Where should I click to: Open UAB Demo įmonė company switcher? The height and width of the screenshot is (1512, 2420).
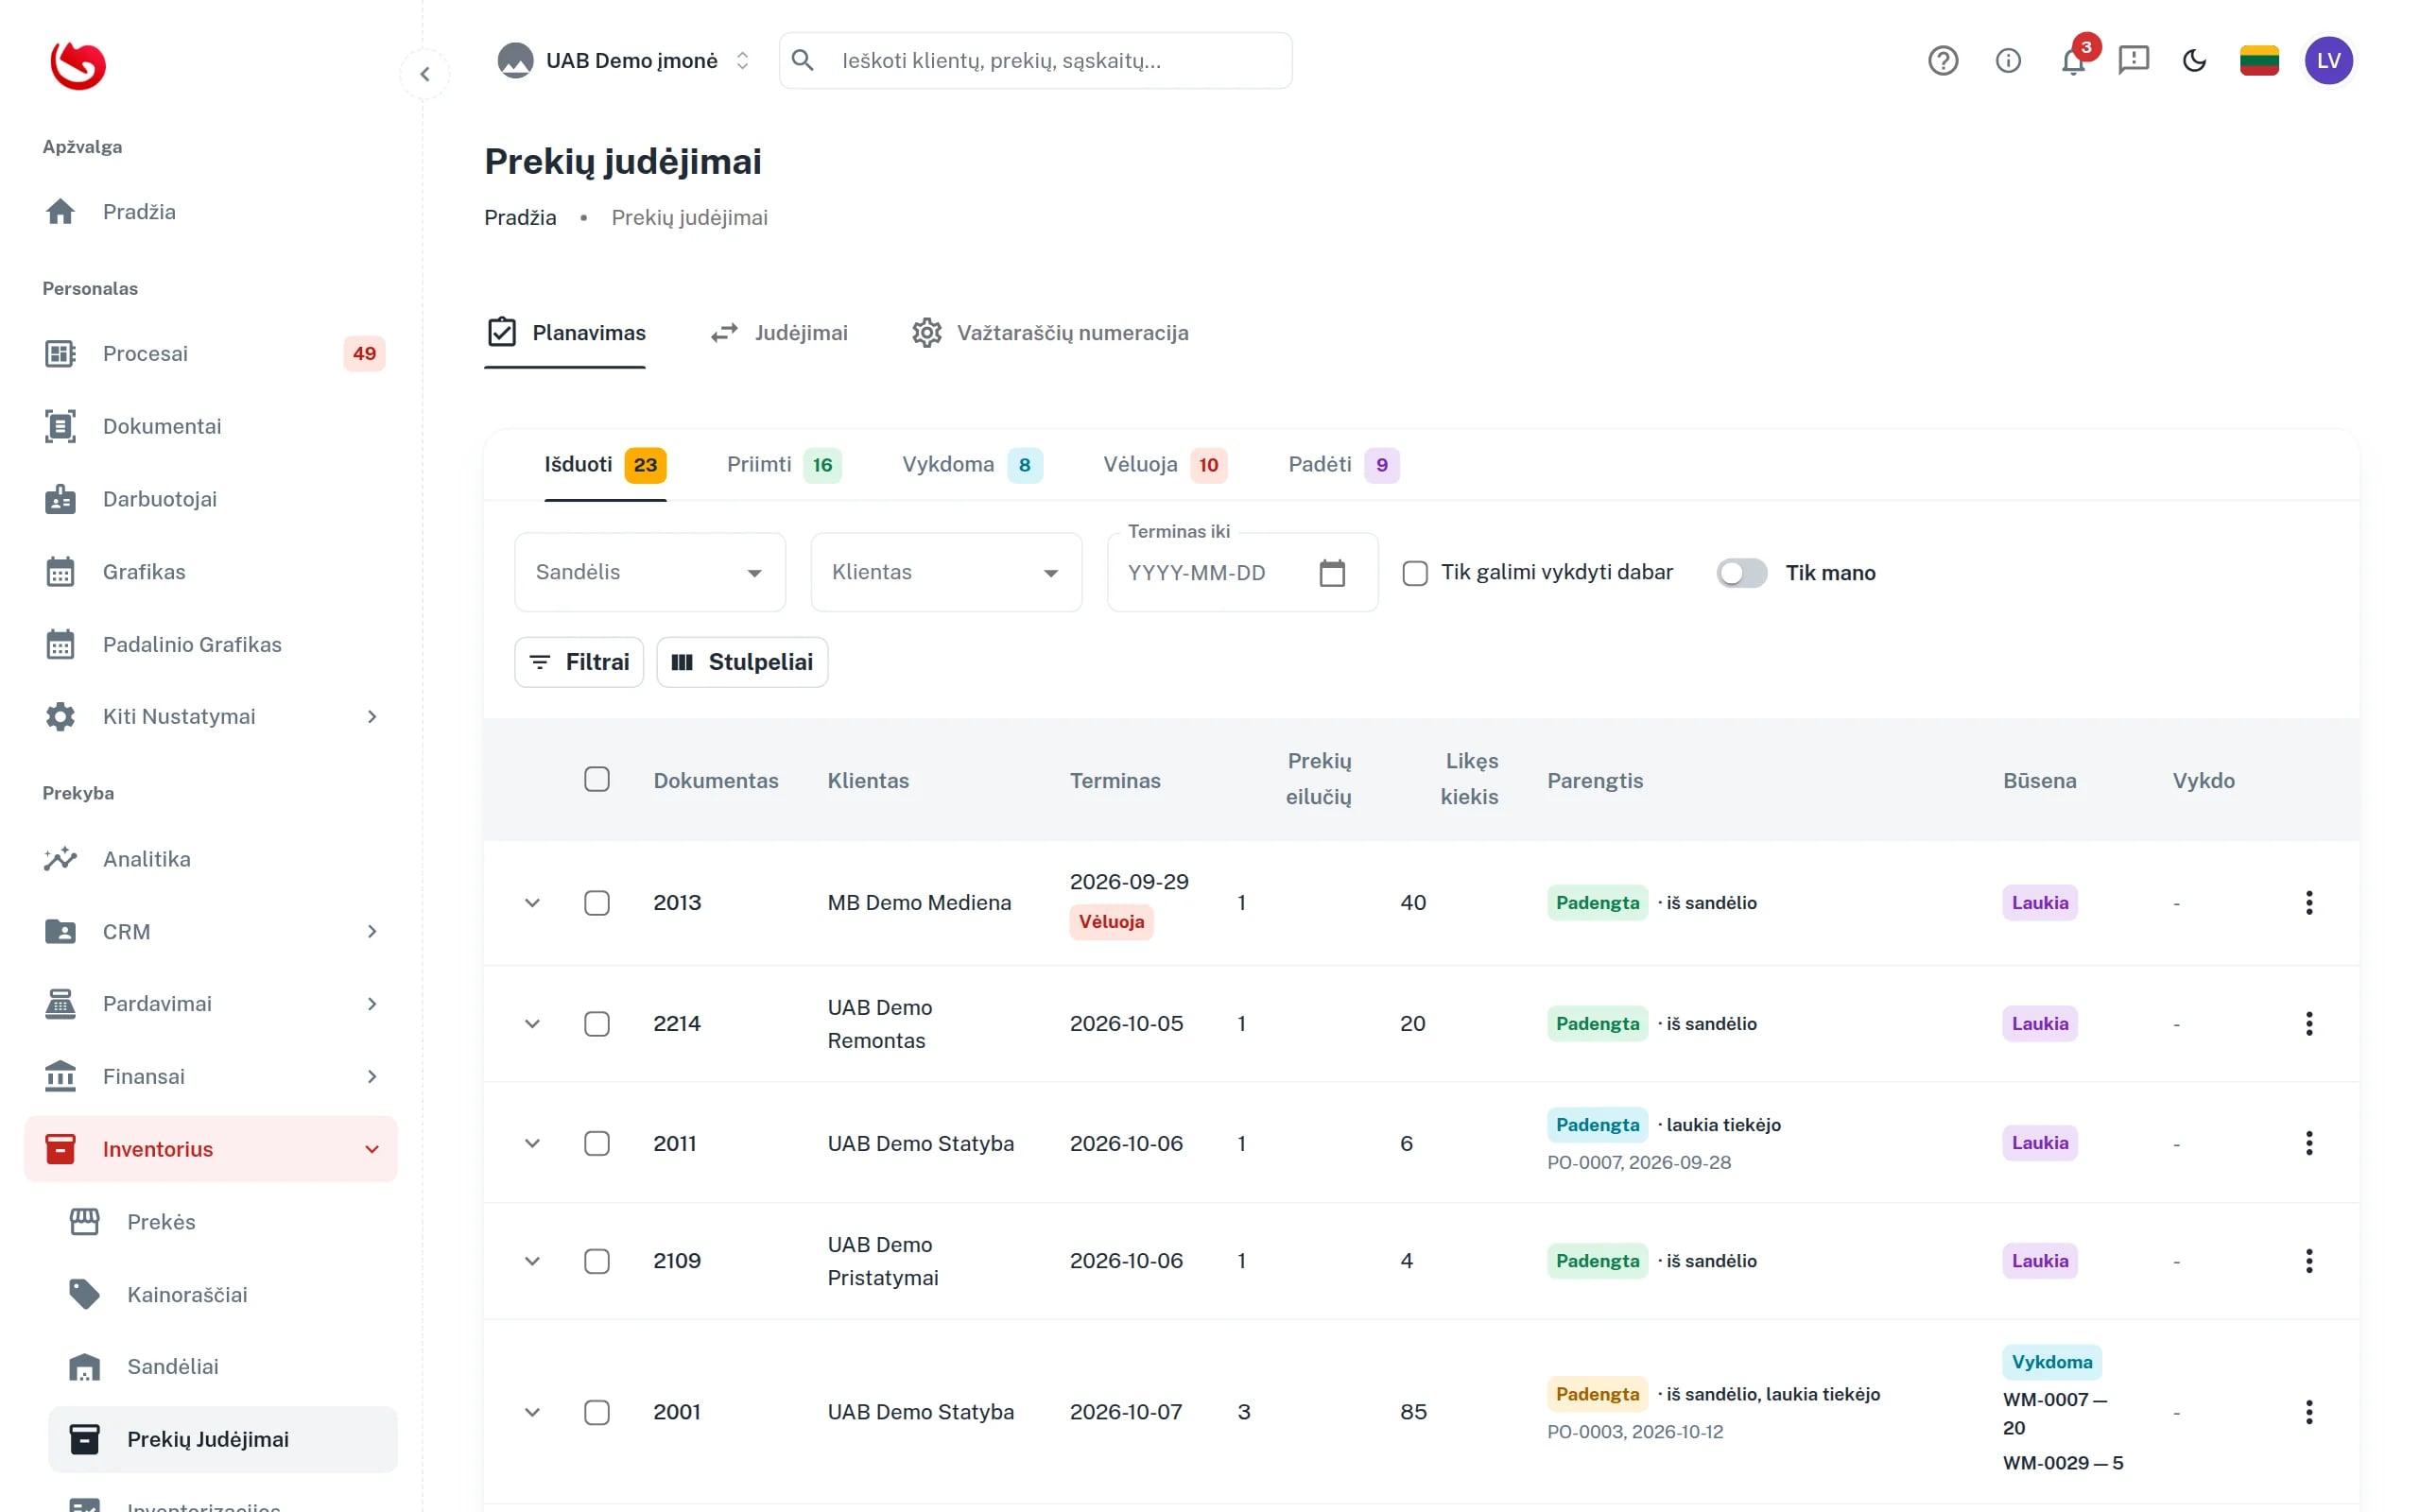pos(625,61)
